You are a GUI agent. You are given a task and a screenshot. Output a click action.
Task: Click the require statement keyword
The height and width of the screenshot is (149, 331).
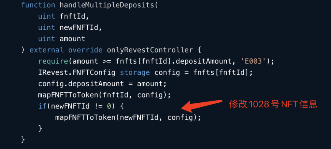click(x=53, y=61)
